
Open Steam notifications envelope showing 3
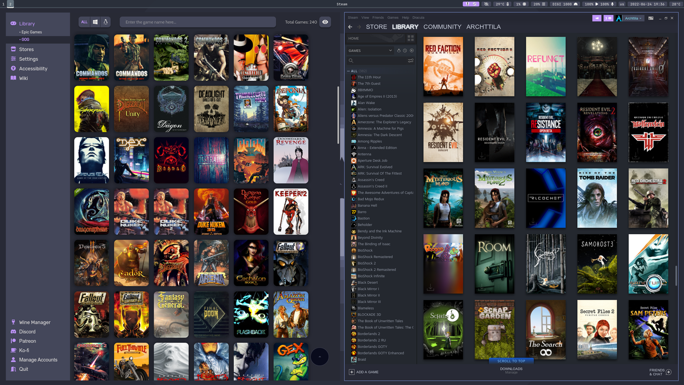[x=608, y=18]
